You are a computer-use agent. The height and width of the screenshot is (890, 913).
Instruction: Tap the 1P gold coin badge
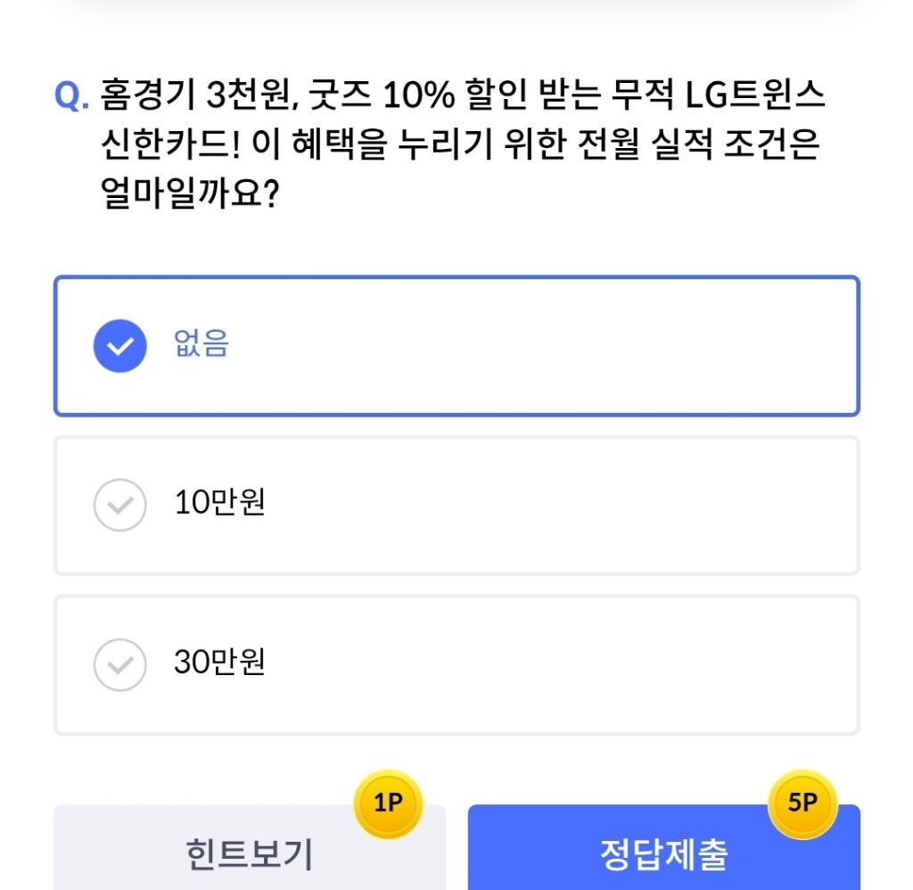click(388, 803)
